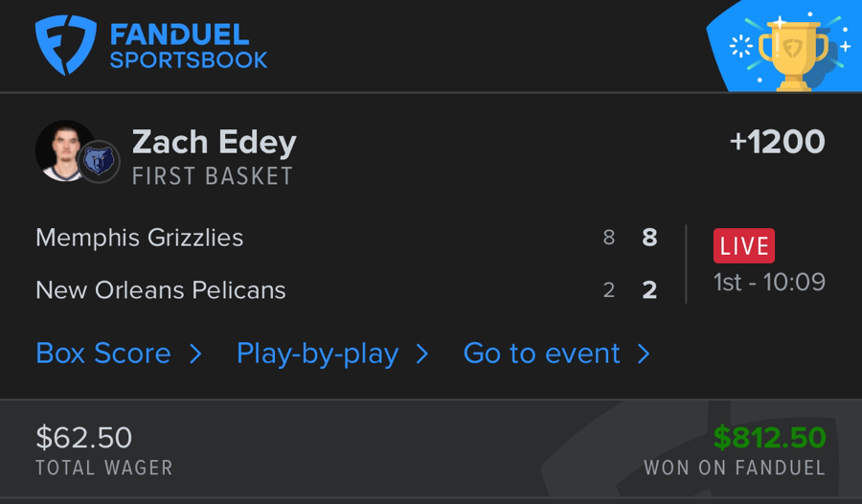Screen dimensions: 862x504
Task: Click the FanDuel Sportsbook wordmark
Action: pyautogui.click(x=189, y=46)
